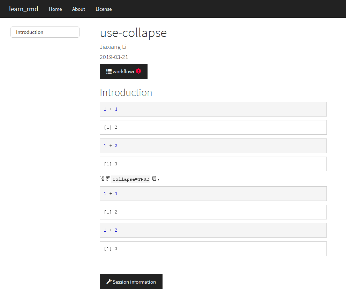
Task: Expand the Session information button
Action: [x=131, y=282]
